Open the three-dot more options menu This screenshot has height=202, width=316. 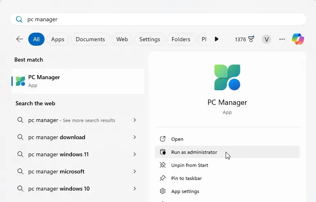coord(282,39)
